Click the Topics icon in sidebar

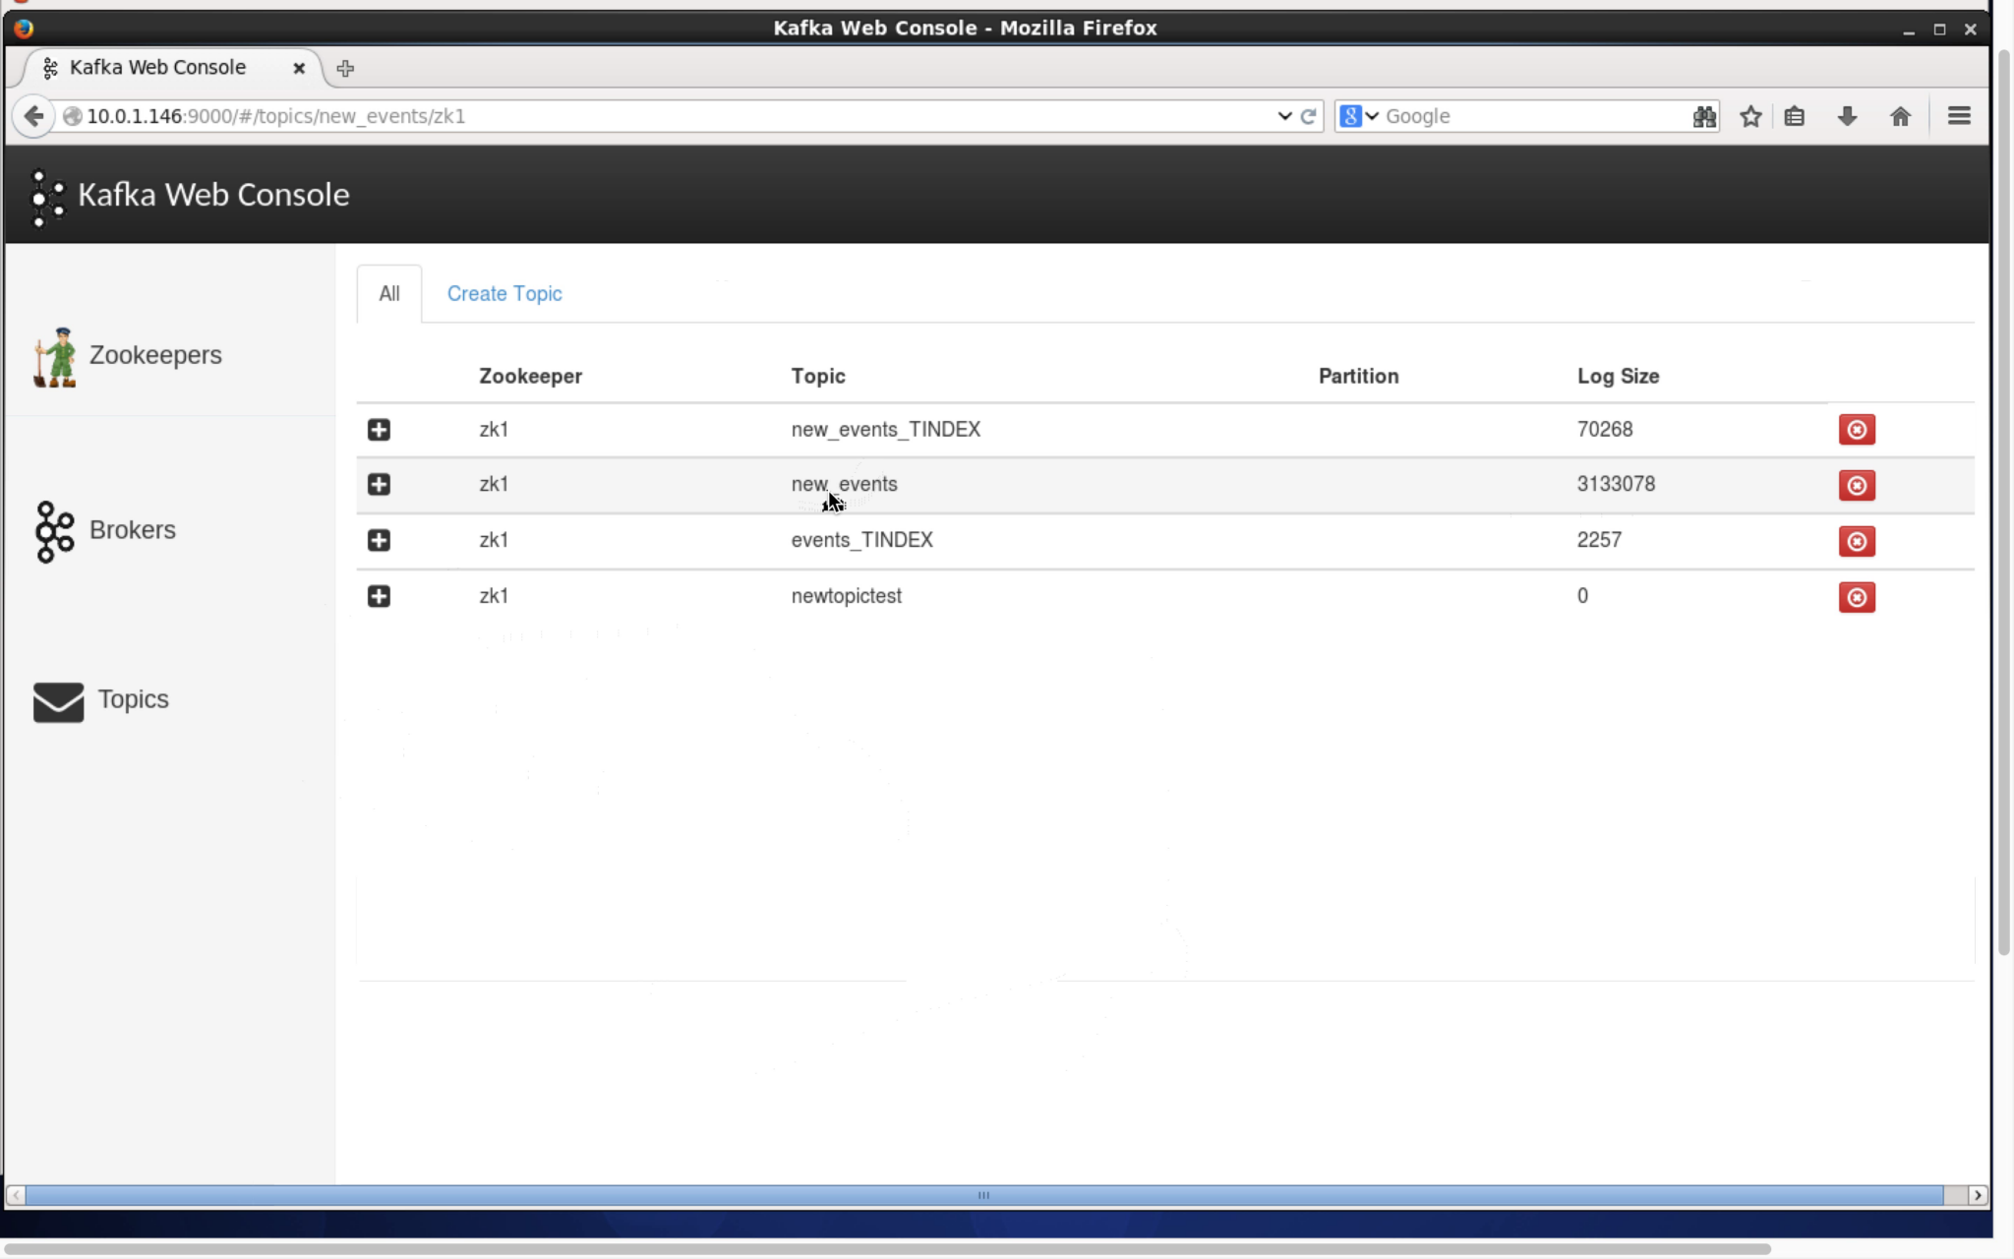58,699
